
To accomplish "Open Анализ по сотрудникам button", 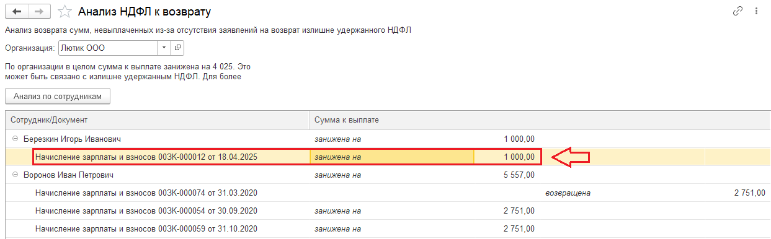I will point(58,96).
